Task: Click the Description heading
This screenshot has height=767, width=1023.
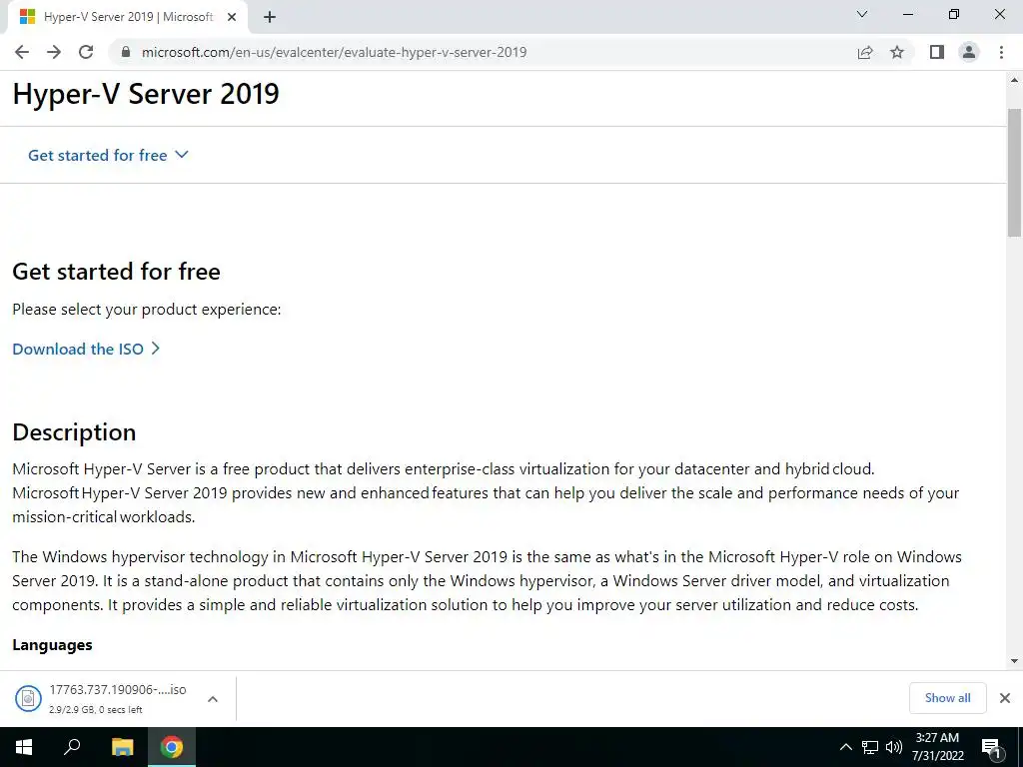Action: (x=74, y=432)
